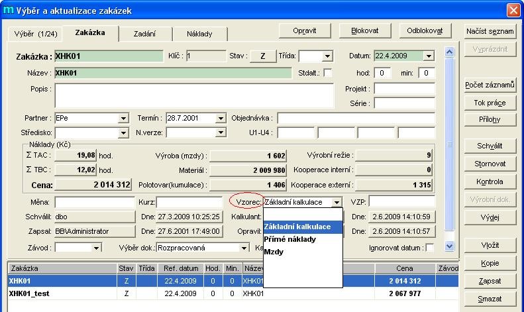Click the Projekt input field

point(404,89)
